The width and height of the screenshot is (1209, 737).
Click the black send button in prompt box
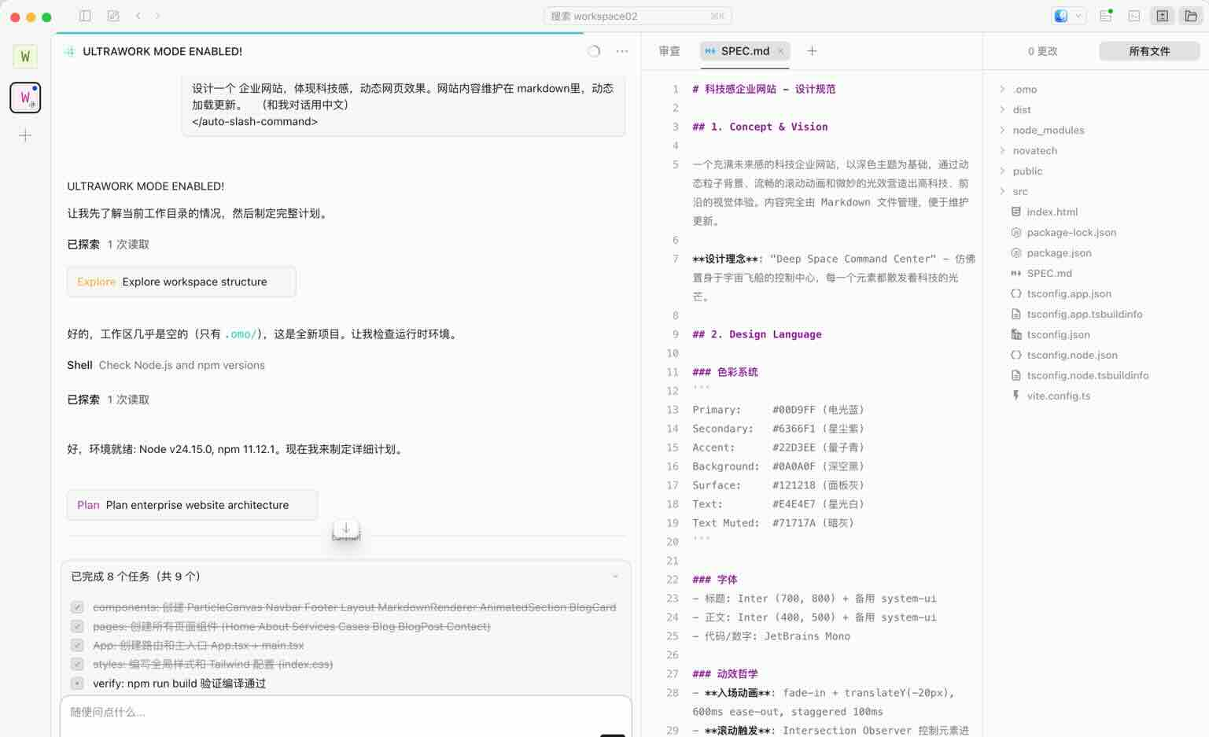click(x=613, y=735)
